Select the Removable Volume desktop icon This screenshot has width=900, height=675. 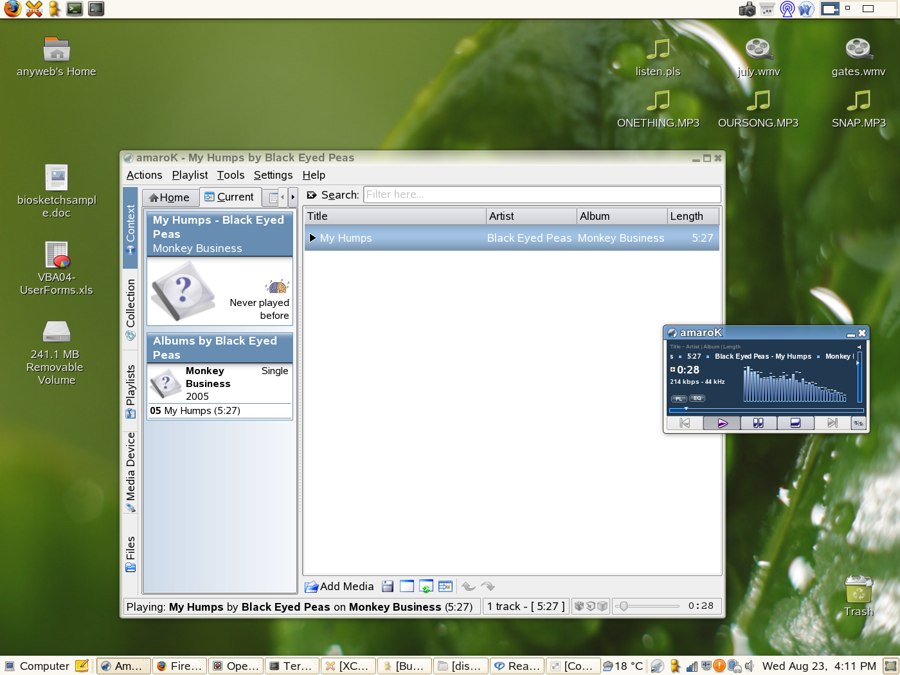click(x=57, y=352)
